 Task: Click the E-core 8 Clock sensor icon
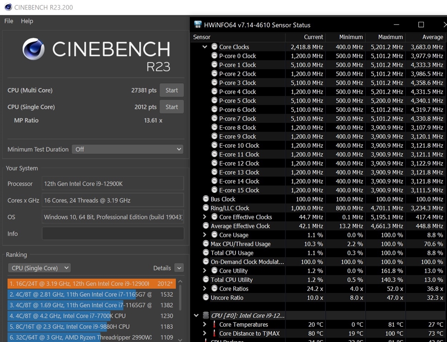click(x=214, y=127)
